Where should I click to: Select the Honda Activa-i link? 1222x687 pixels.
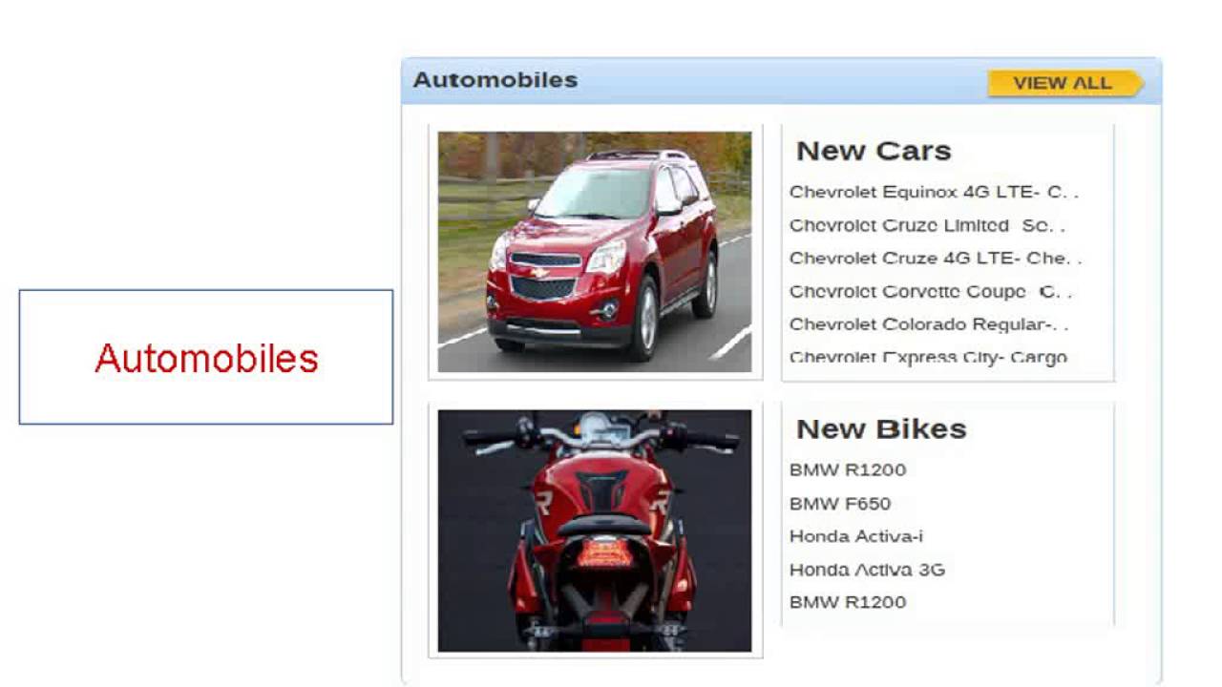point(856,536)
